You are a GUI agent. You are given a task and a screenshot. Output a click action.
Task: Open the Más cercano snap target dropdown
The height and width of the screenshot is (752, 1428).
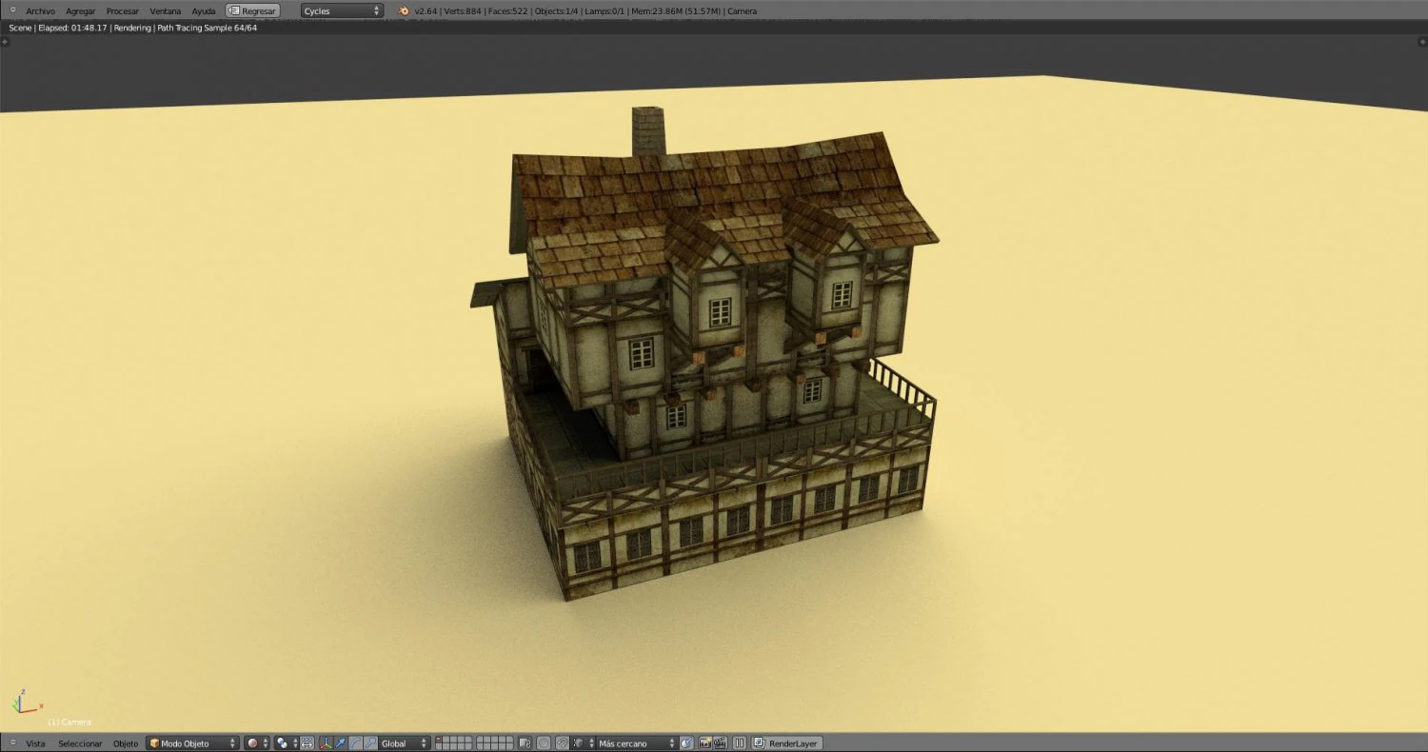pos(637,743)
